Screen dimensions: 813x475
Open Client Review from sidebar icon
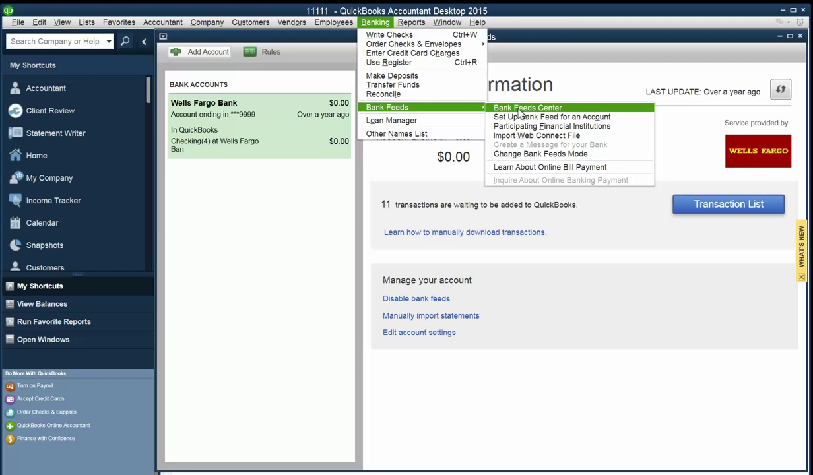[15, 111]
